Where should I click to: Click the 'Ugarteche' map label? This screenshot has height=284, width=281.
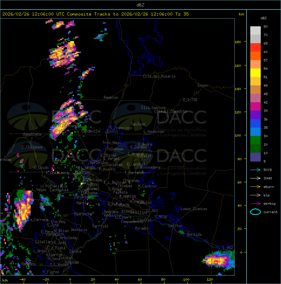pos(83,214)
